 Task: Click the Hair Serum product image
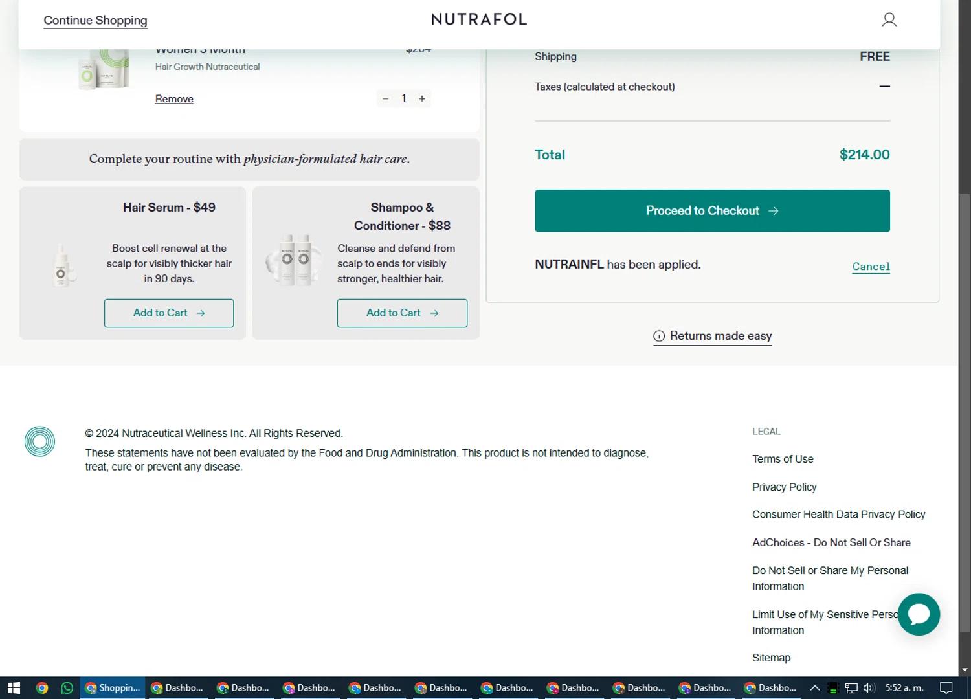pyautogui.click(x=63, y=265)
